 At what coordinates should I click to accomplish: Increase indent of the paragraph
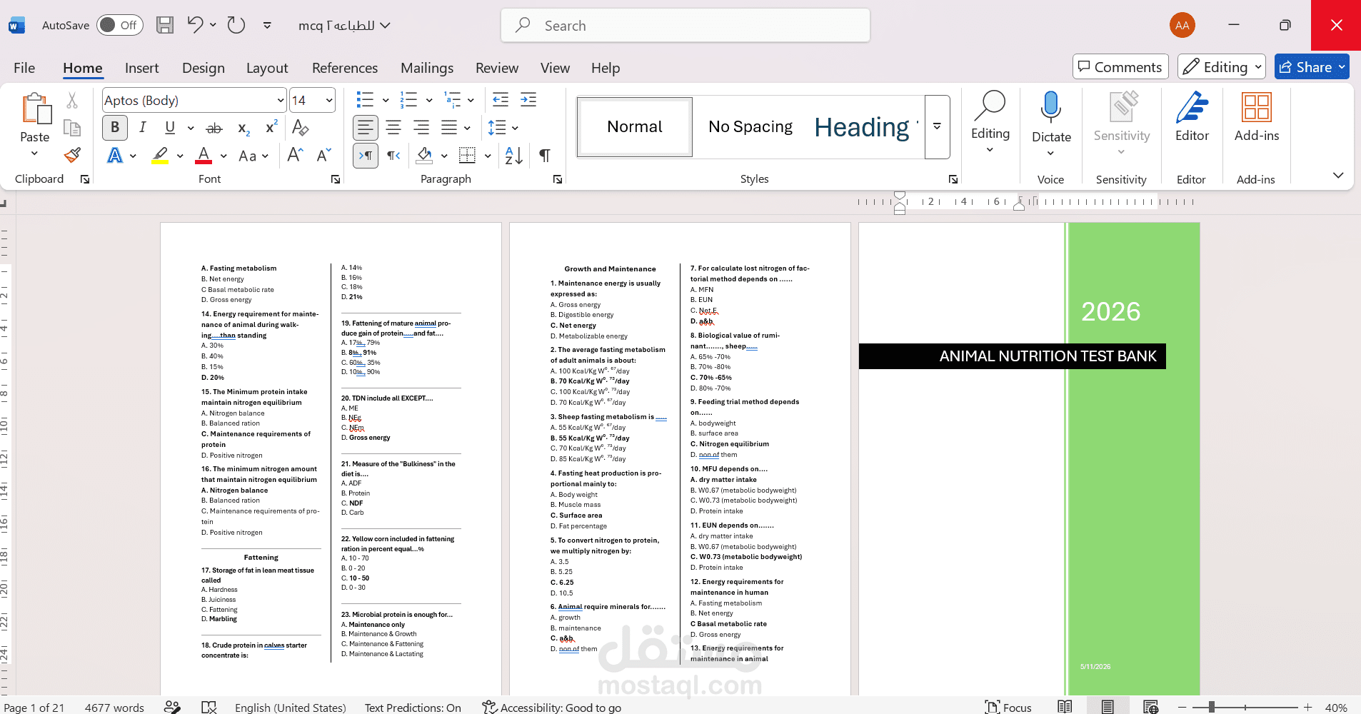[x=528, y=100]
